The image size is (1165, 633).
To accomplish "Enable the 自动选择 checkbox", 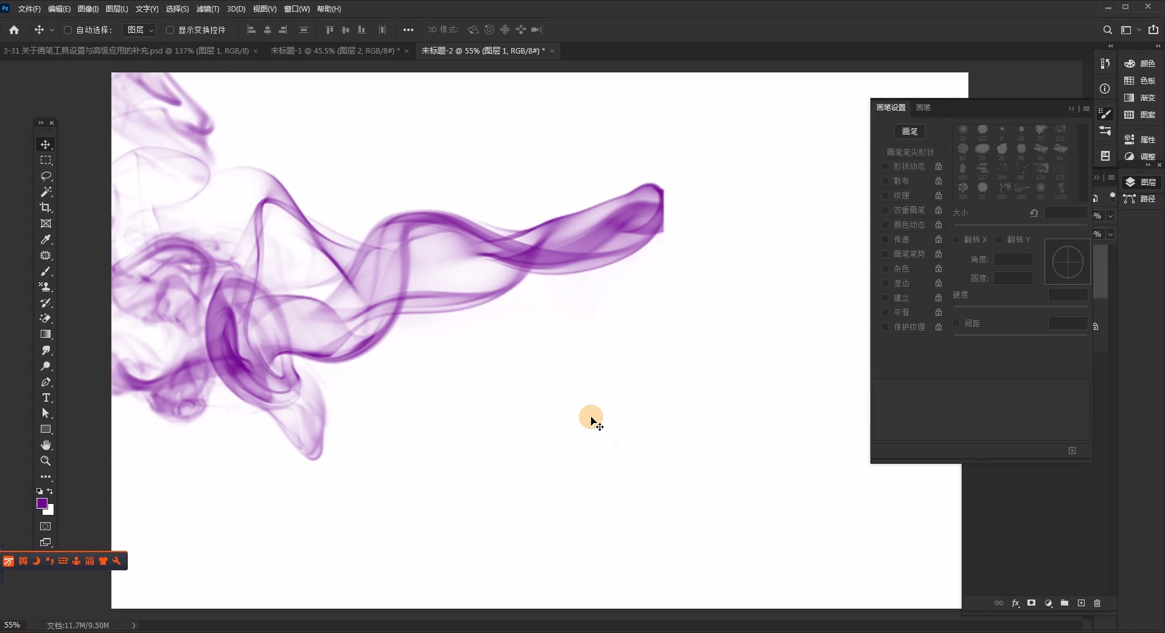I will coord(68,30).
